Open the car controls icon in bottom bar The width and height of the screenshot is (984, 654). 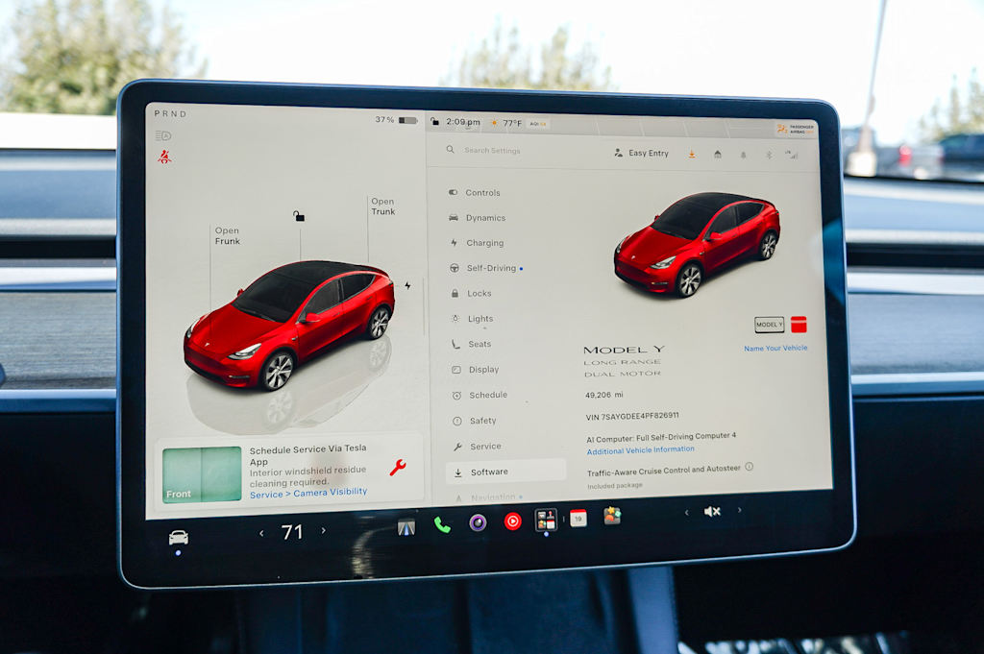pos(179,538)
